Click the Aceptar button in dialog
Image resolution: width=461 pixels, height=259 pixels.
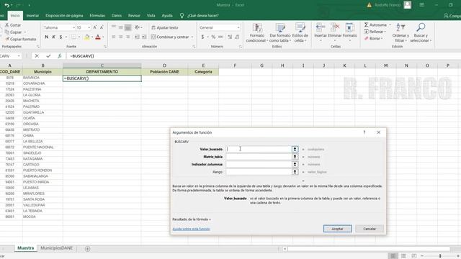pos(337,229)
